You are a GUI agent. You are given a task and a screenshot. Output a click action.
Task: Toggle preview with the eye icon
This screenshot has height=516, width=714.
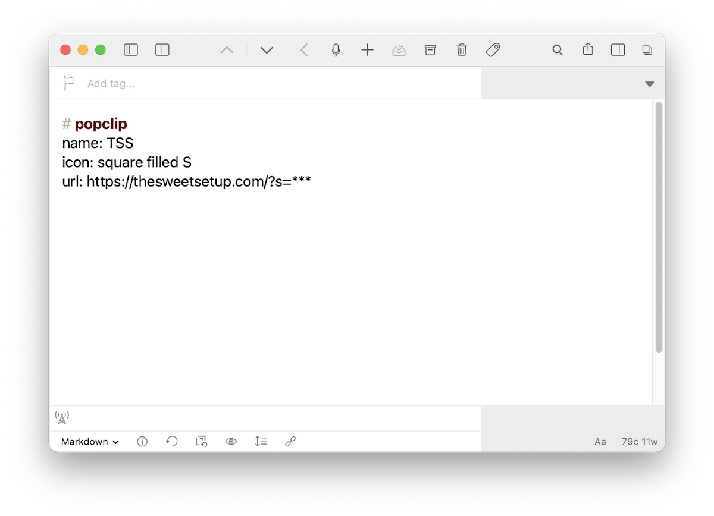tap(231, 442)
